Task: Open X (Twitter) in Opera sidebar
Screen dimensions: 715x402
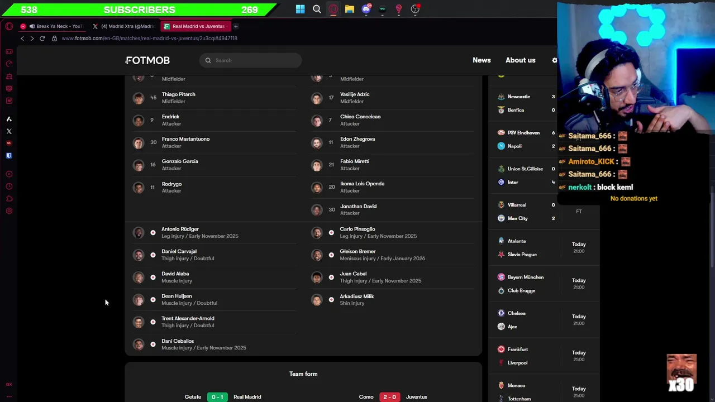Action: [9, 131]
